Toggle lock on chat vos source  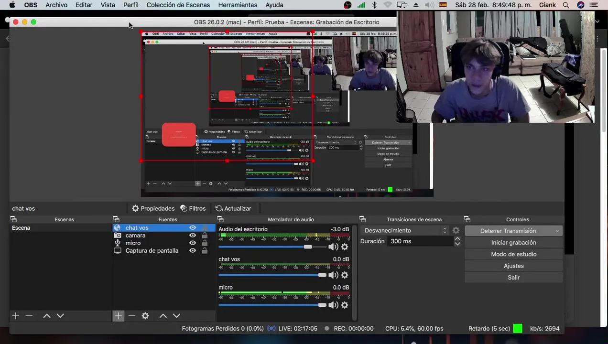[205, 228]
